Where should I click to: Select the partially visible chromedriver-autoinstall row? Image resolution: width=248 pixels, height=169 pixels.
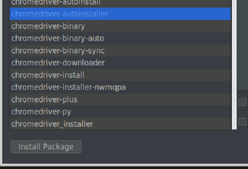(x=120, y=4)
